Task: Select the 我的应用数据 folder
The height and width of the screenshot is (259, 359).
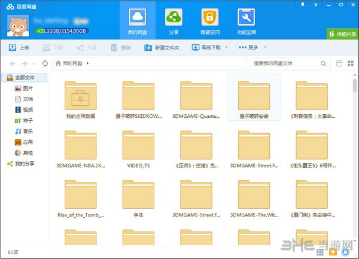Action: 81,100
